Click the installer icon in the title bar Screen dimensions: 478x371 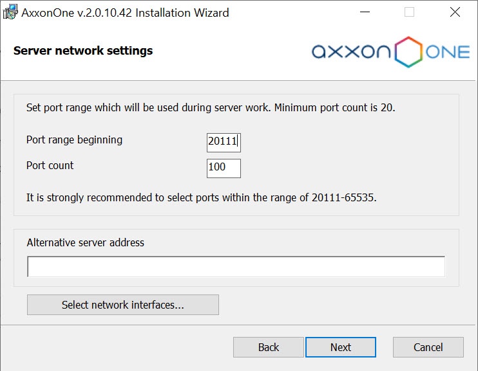click(10, 12)
